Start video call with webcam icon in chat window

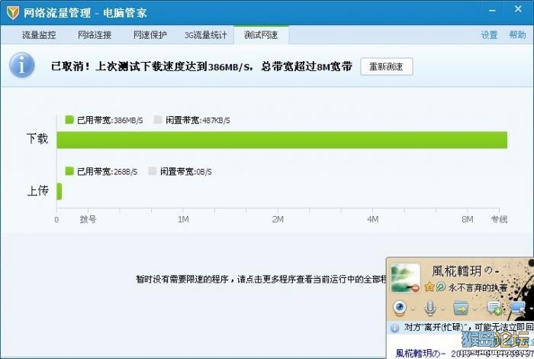[400, 308]
